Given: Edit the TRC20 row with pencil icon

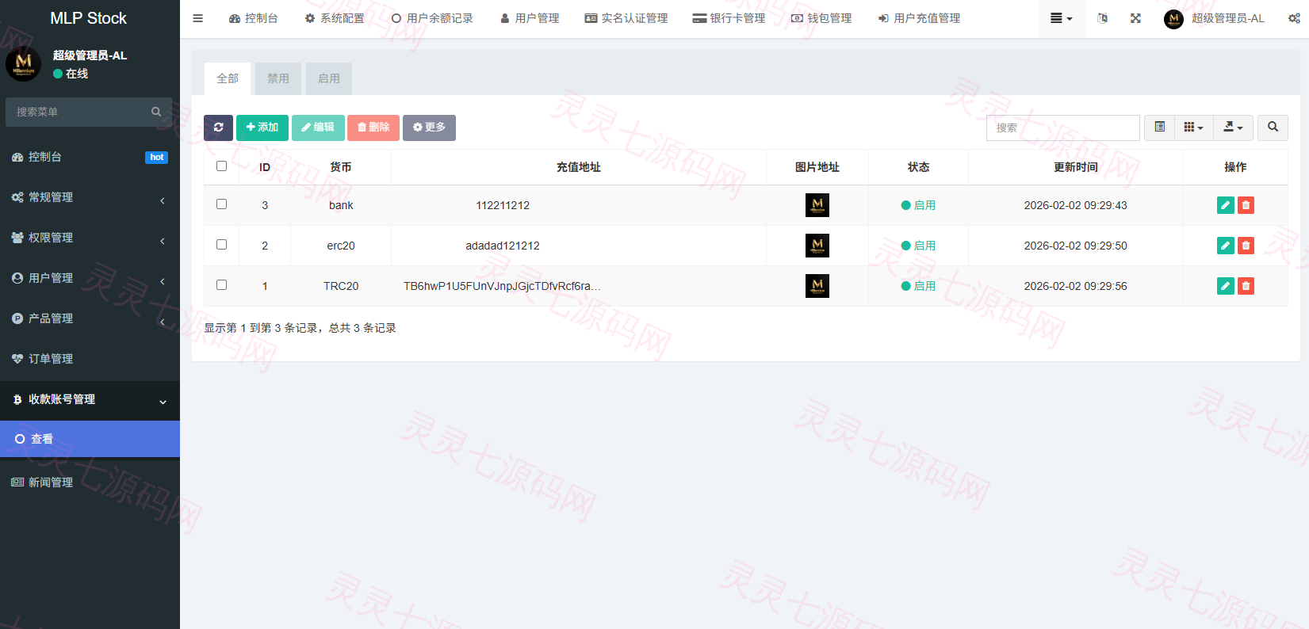Looking at the screenshot, I should click(1225, 286).
